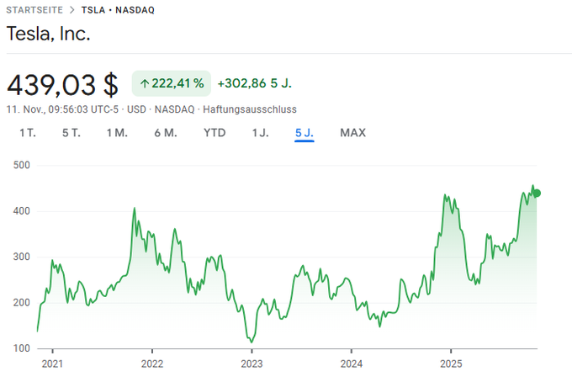
Task: Click the 100 y-axis label
Action: point(22,348)
